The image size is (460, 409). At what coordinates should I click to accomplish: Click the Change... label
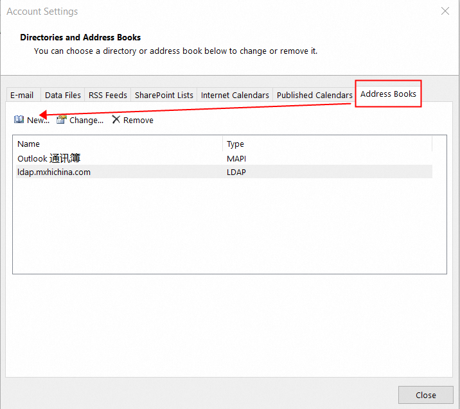click(x=86, y=120)
